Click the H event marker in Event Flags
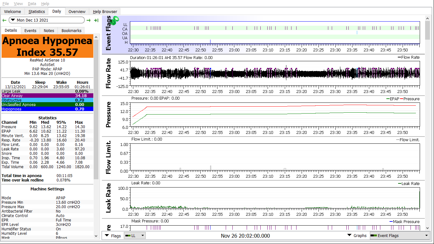 pyautogui.click(x=210, y=42)
